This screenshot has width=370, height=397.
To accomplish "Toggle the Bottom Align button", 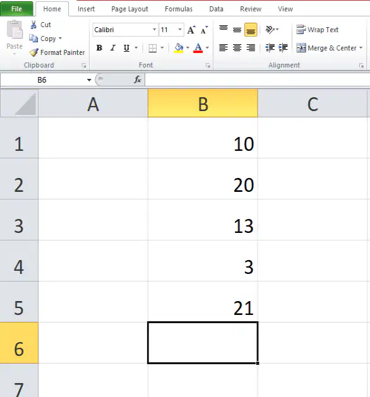I will 251,30.
